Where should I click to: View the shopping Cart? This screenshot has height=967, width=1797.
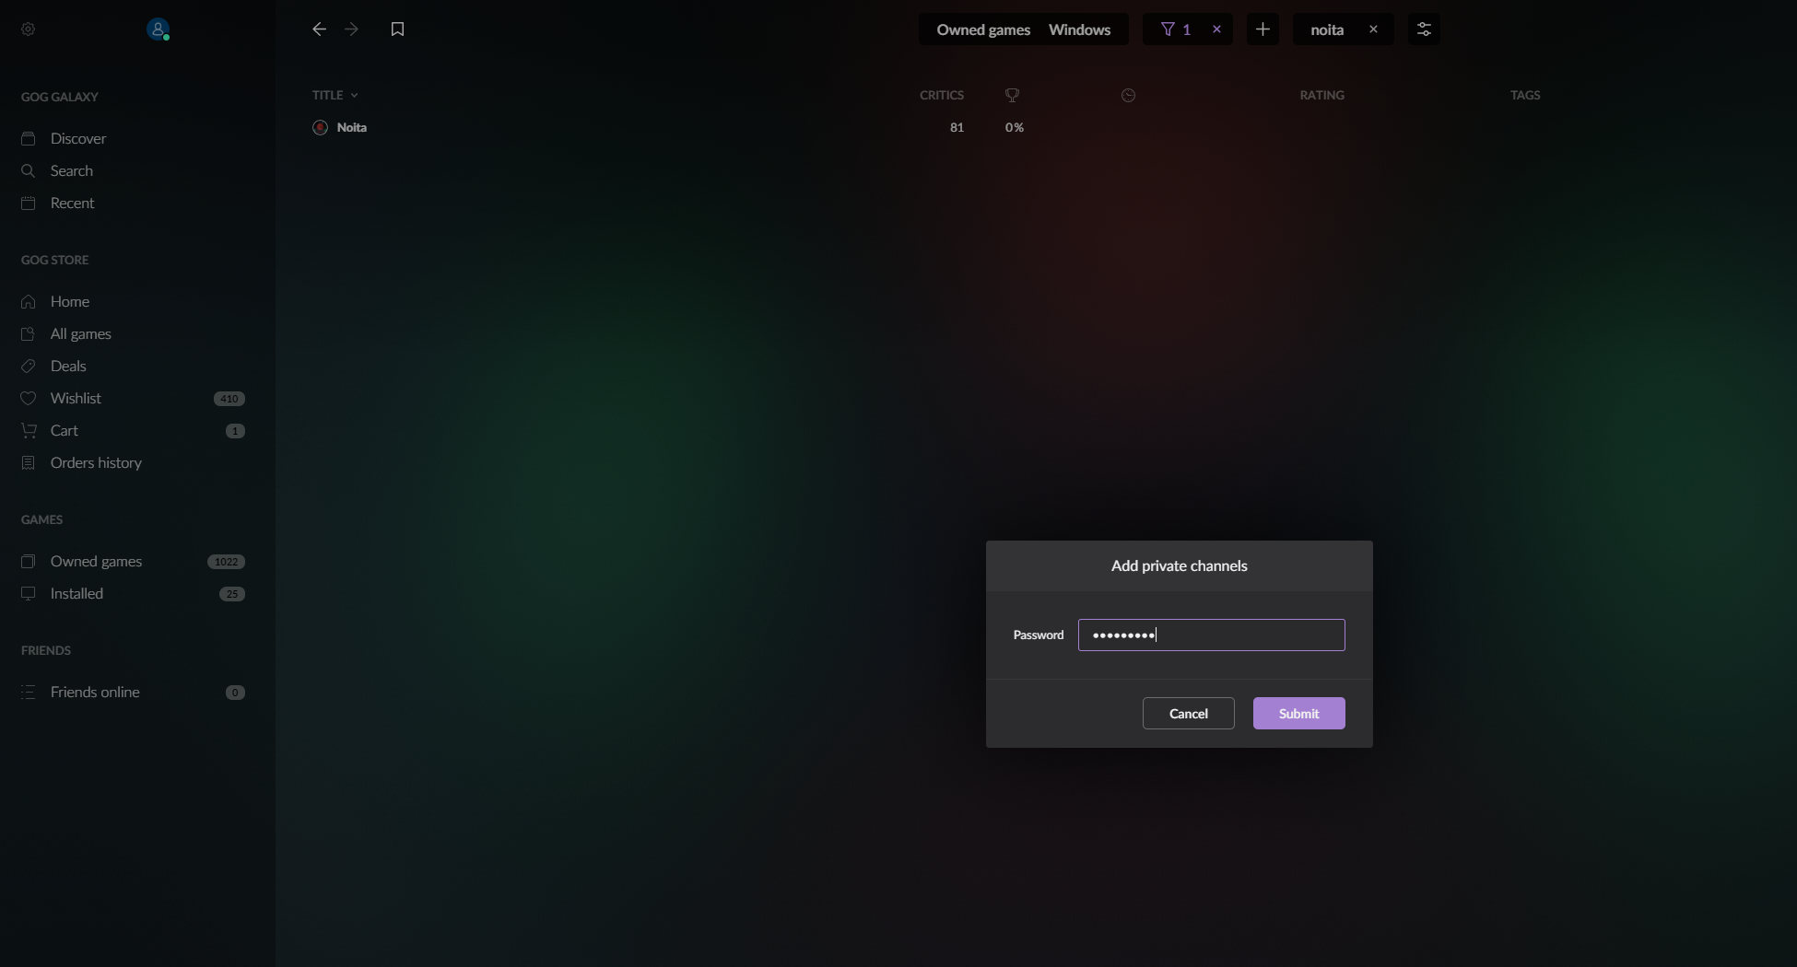tap(63, 430)
